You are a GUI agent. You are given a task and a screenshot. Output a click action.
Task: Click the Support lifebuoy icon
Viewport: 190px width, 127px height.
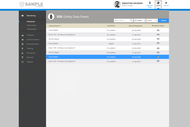click(22, 62)
